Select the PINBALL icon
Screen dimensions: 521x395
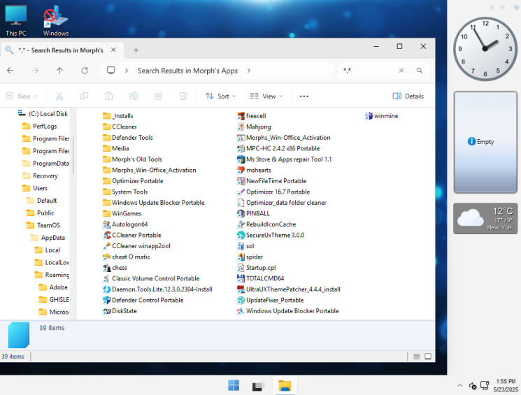coord(241,213)
